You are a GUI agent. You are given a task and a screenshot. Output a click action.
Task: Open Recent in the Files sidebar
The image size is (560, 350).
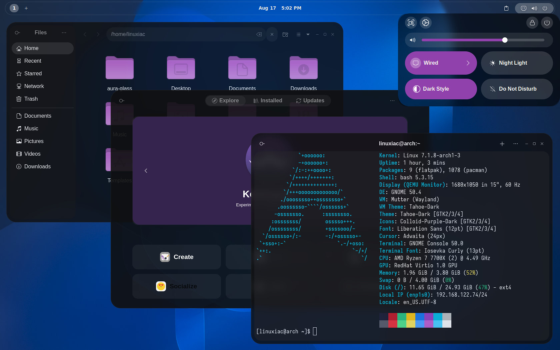click(x=43, y=61)
